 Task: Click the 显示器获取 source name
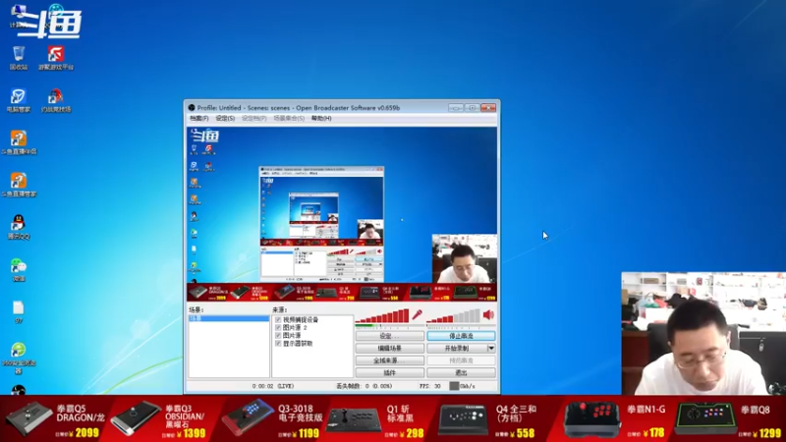(298, 344)
